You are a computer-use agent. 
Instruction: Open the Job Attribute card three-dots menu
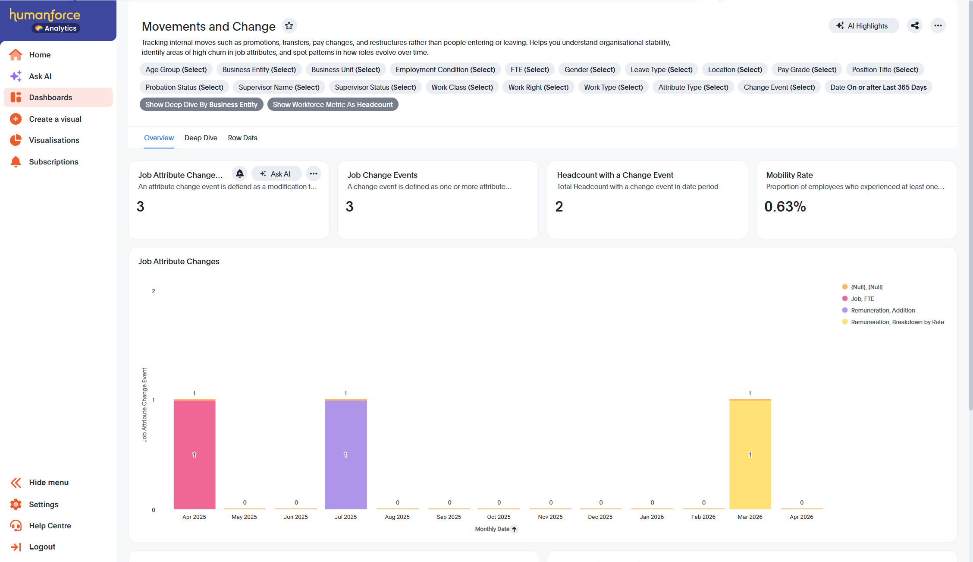(x=314, y=174)
